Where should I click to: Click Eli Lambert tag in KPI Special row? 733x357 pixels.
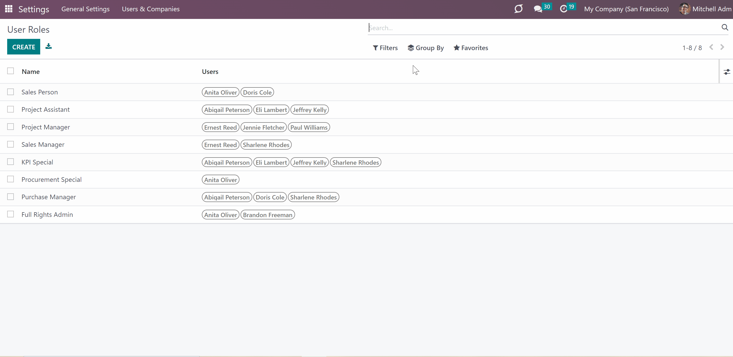pyautogui.click(x=271, y=162)
